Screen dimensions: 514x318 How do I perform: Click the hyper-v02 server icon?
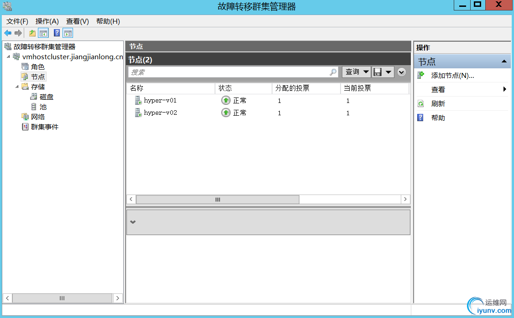138,113
